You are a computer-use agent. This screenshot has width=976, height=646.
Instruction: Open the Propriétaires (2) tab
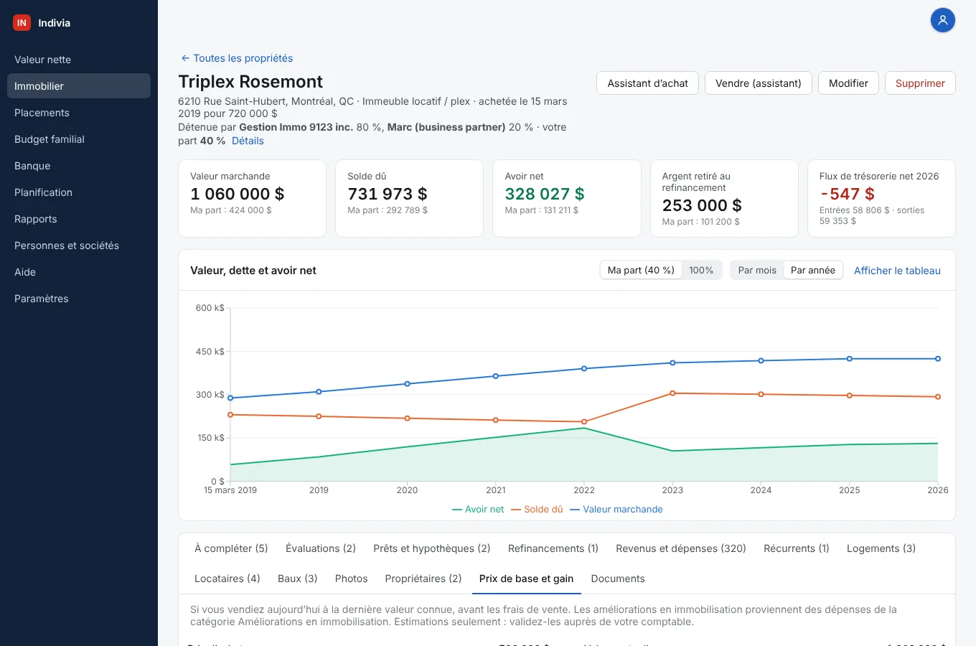click(423, 579)
